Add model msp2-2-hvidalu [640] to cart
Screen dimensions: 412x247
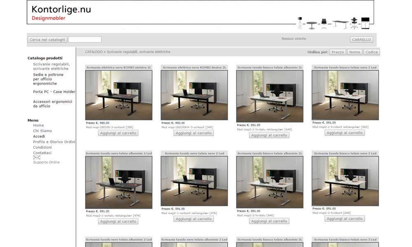point(269,221)
